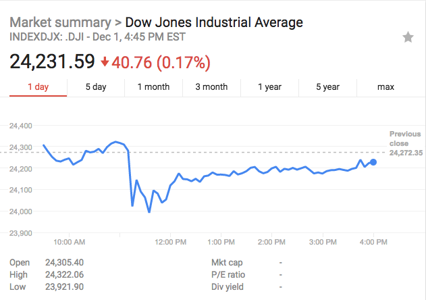Click the 12:00 PM axis label
This screenshot has height=300, width=426.
[x=170, y=241]
